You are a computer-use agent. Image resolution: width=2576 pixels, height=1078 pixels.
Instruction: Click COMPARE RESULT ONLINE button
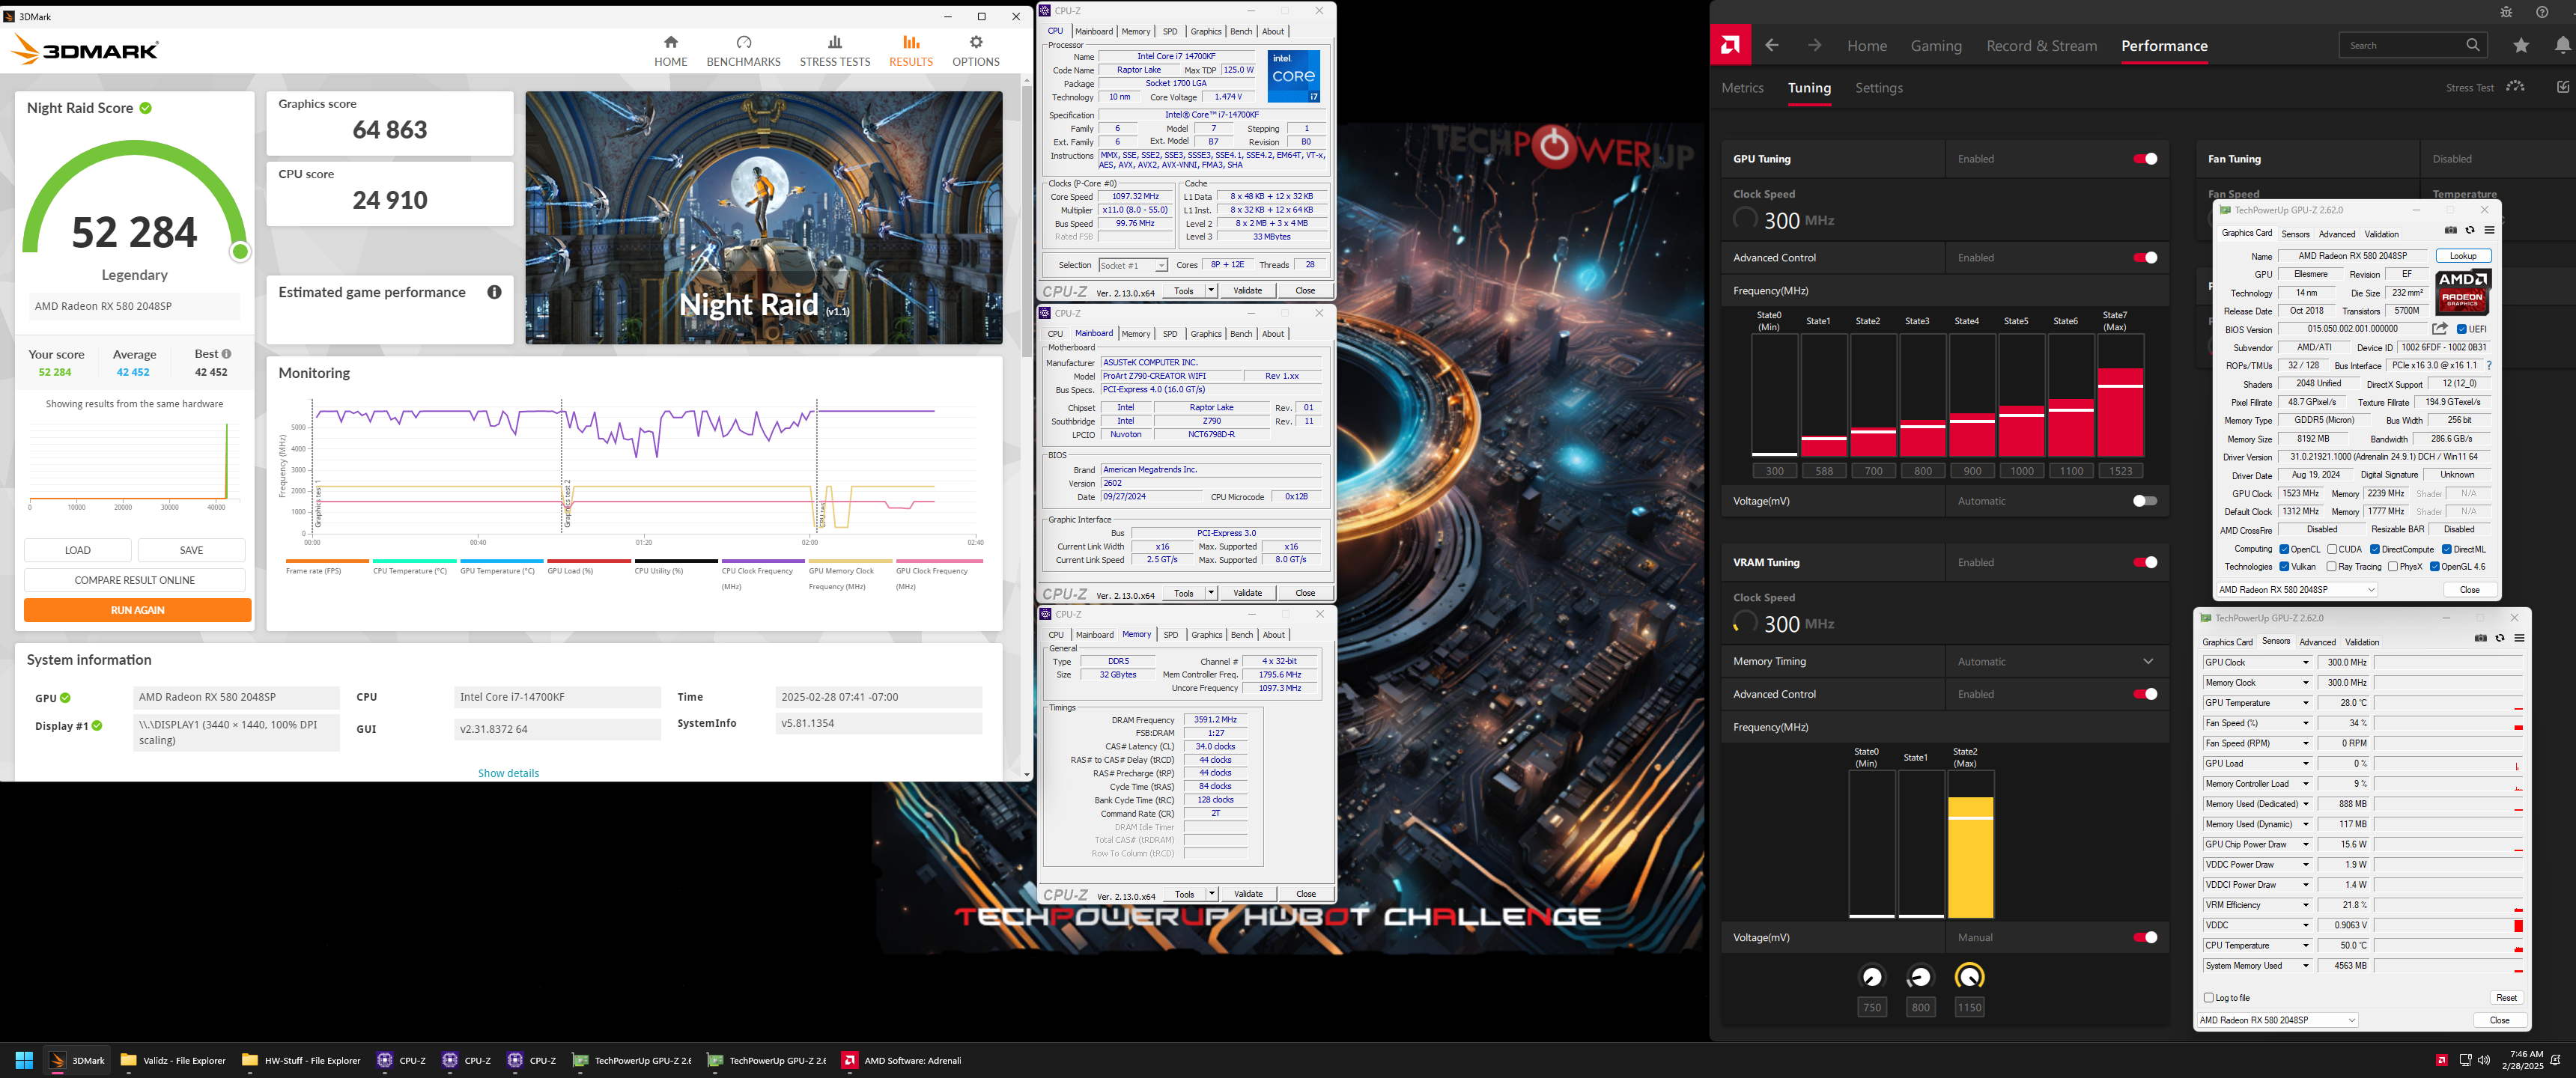135,580
